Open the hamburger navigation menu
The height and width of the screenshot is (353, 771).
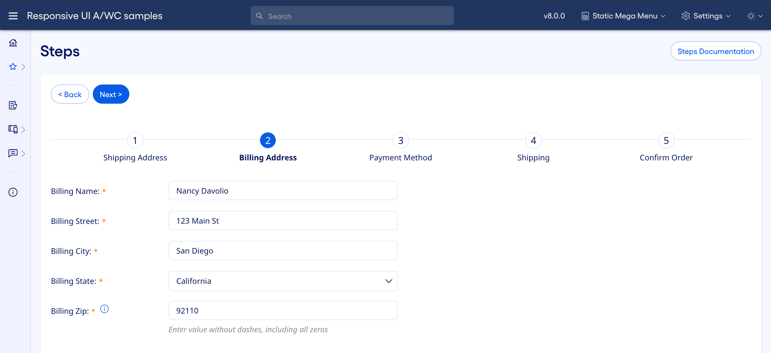click(13, 16)
